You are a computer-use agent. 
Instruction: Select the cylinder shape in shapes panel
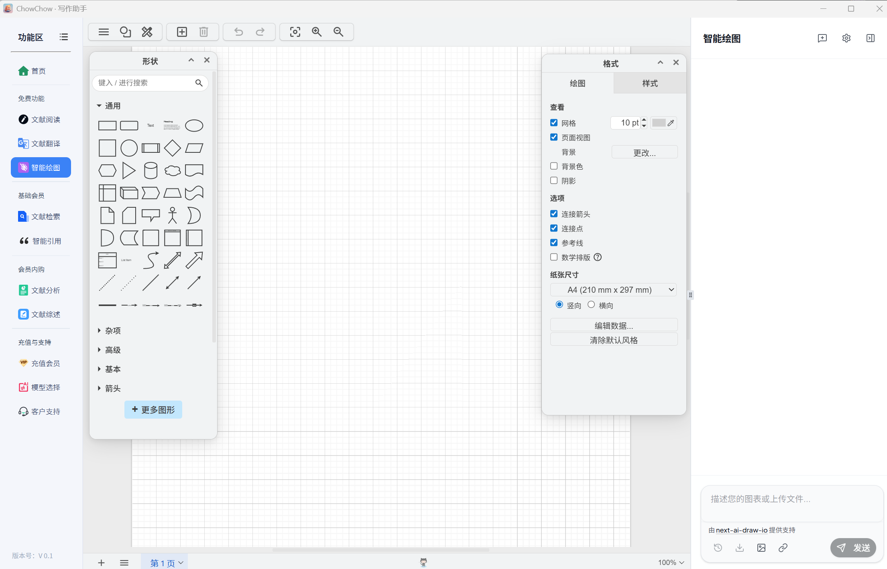[x=151, y=170]
